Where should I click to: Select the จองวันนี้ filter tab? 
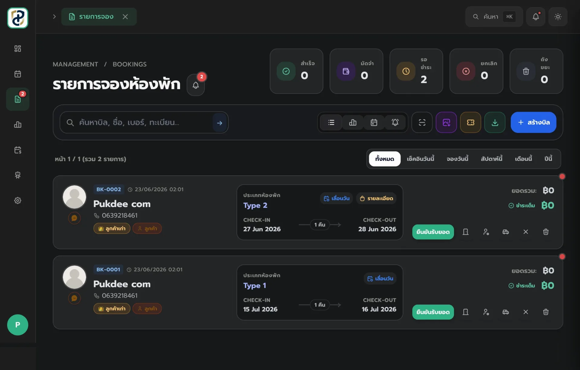pos(457,159)
